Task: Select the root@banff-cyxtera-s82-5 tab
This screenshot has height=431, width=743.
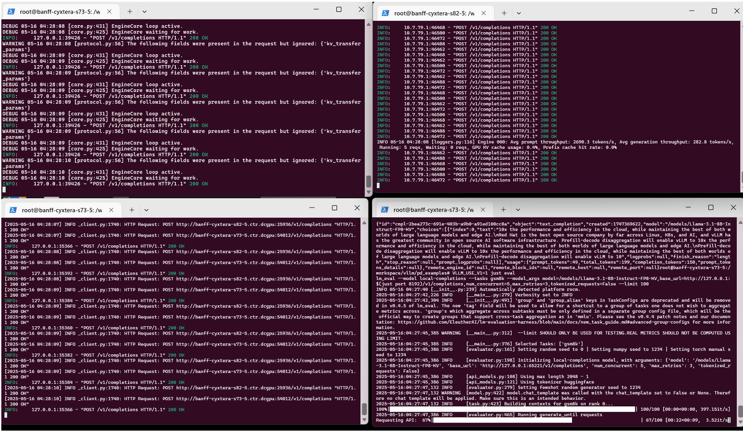Action: (x=434, y=13)
